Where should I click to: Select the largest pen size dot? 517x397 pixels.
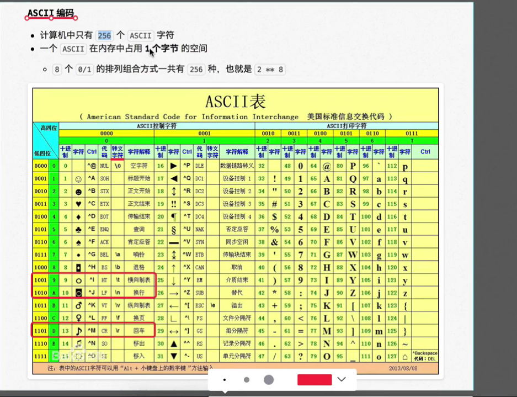[268, 380]
